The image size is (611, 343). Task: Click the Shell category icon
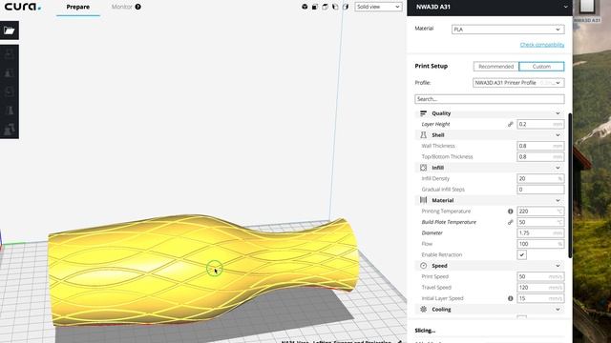pos(423,135)
